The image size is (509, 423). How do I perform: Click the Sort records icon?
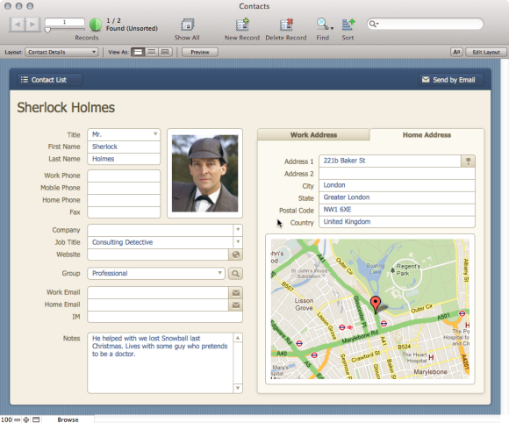[348, 25]
